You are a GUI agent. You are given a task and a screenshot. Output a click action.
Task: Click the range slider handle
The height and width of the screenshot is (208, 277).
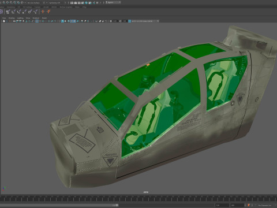[x=117, y=205]
